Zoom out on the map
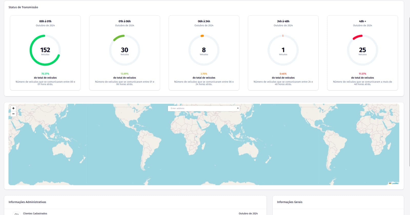Viewport: 410px width, 215px height. (13, 114)
